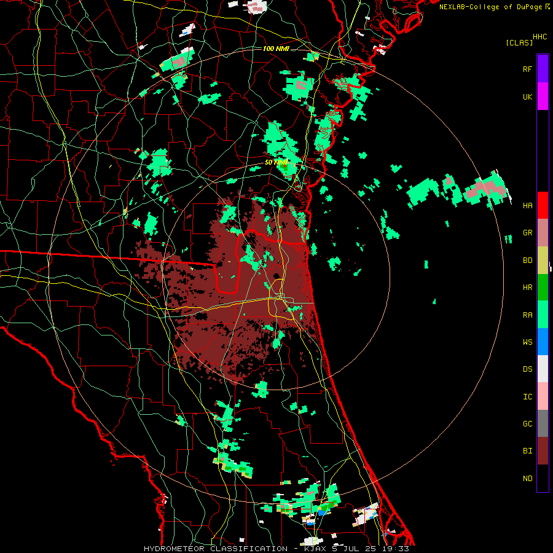
Task: Select the 'RA' legend label
Action: (x=527, y=315)
